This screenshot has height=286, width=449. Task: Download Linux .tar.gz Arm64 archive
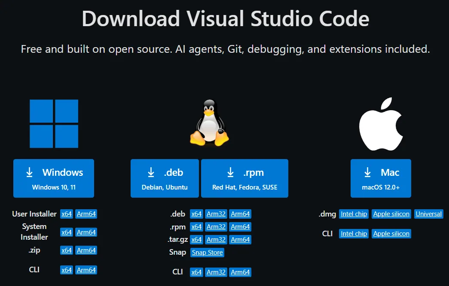(x=240, y=240)
